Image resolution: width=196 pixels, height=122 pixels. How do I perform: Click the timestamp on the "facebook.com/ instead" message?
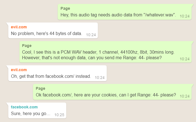tap(100, 78)
